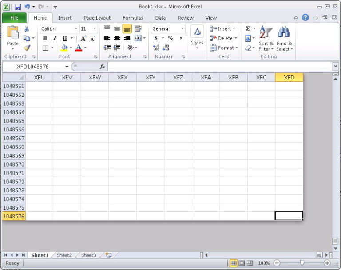Image resolution: width=341 pixels, height=270 pixels.
Task: Click the Insert Function fx icon
Action: (102, 66)
